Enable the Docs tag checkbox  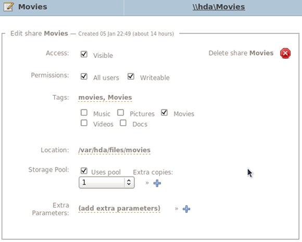pyautogui.click(x=123, y=123)
